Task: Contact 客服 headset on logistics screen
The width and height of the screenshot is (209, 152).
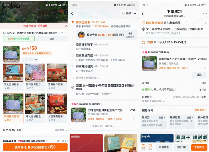Action: (126, 13)
